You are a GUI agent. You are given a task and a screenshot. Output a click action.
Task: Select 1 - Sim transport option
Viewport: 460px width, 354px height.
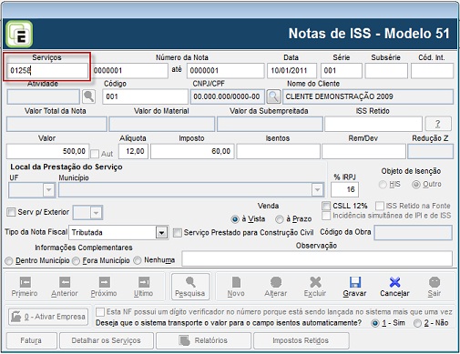click(375, 323)
